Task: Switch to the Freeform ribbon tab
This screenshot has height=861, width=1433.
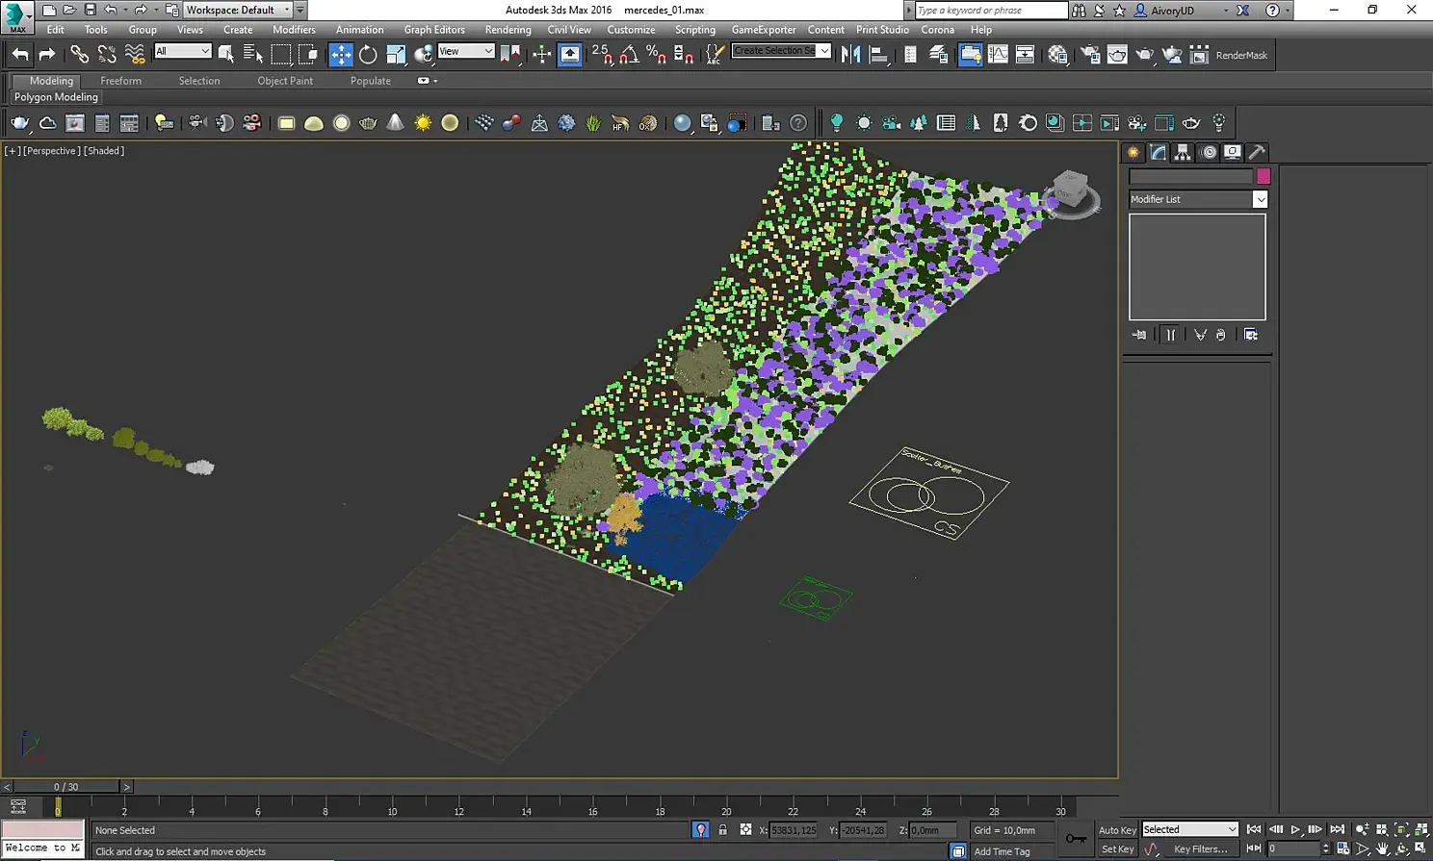Action: 120,81
